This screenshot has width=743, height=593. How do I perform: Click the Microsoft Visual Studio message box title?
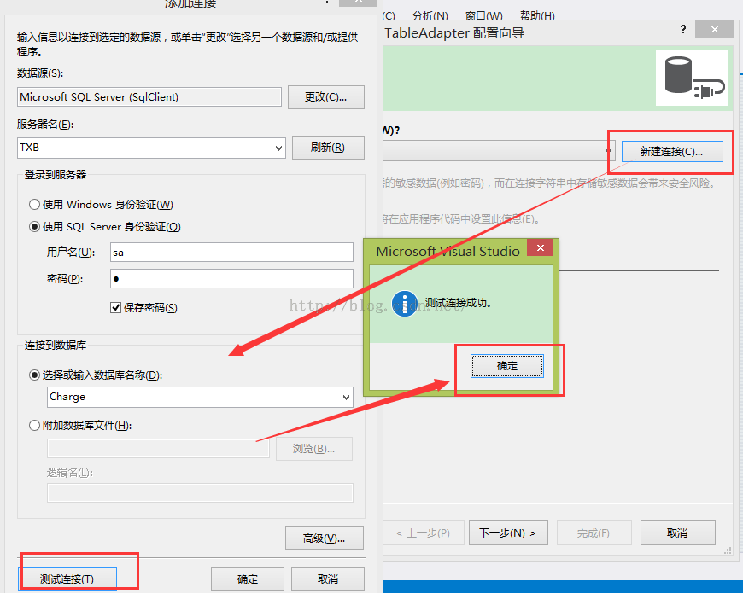pyautogui.click(x=448, y=252)
